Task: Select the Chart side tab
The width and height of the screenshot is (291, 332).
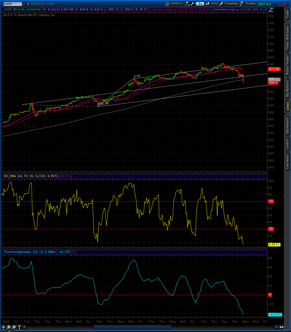Action: pyautogui.click(x=287, y=106)
